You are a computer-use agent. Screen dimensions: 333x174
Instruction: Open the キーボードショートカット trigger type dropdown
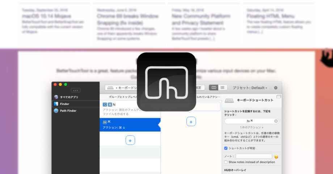[x=122, y=88]
